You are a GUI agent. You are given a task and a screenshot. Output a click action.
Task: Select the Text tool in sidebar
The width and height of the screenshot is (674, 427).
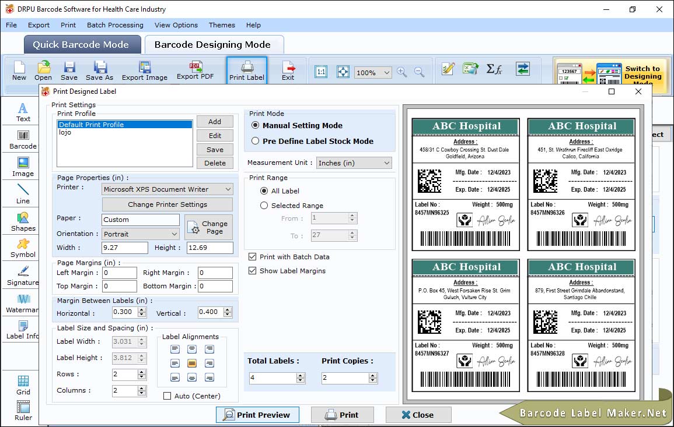[23, 112]
